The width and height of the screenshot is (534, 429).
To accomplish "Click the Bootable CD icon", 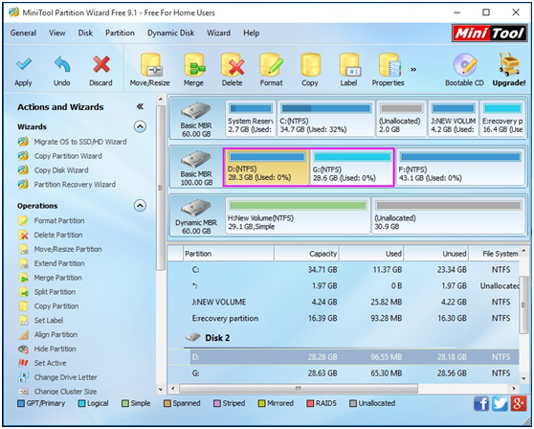I will pos(465,65).
